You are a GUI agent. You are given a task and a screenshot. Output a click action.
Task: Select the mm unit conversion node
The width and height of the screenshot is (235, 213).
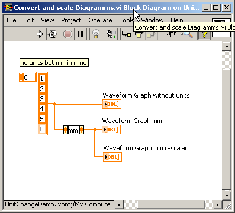pyautogui.click(x=73, y=130)
